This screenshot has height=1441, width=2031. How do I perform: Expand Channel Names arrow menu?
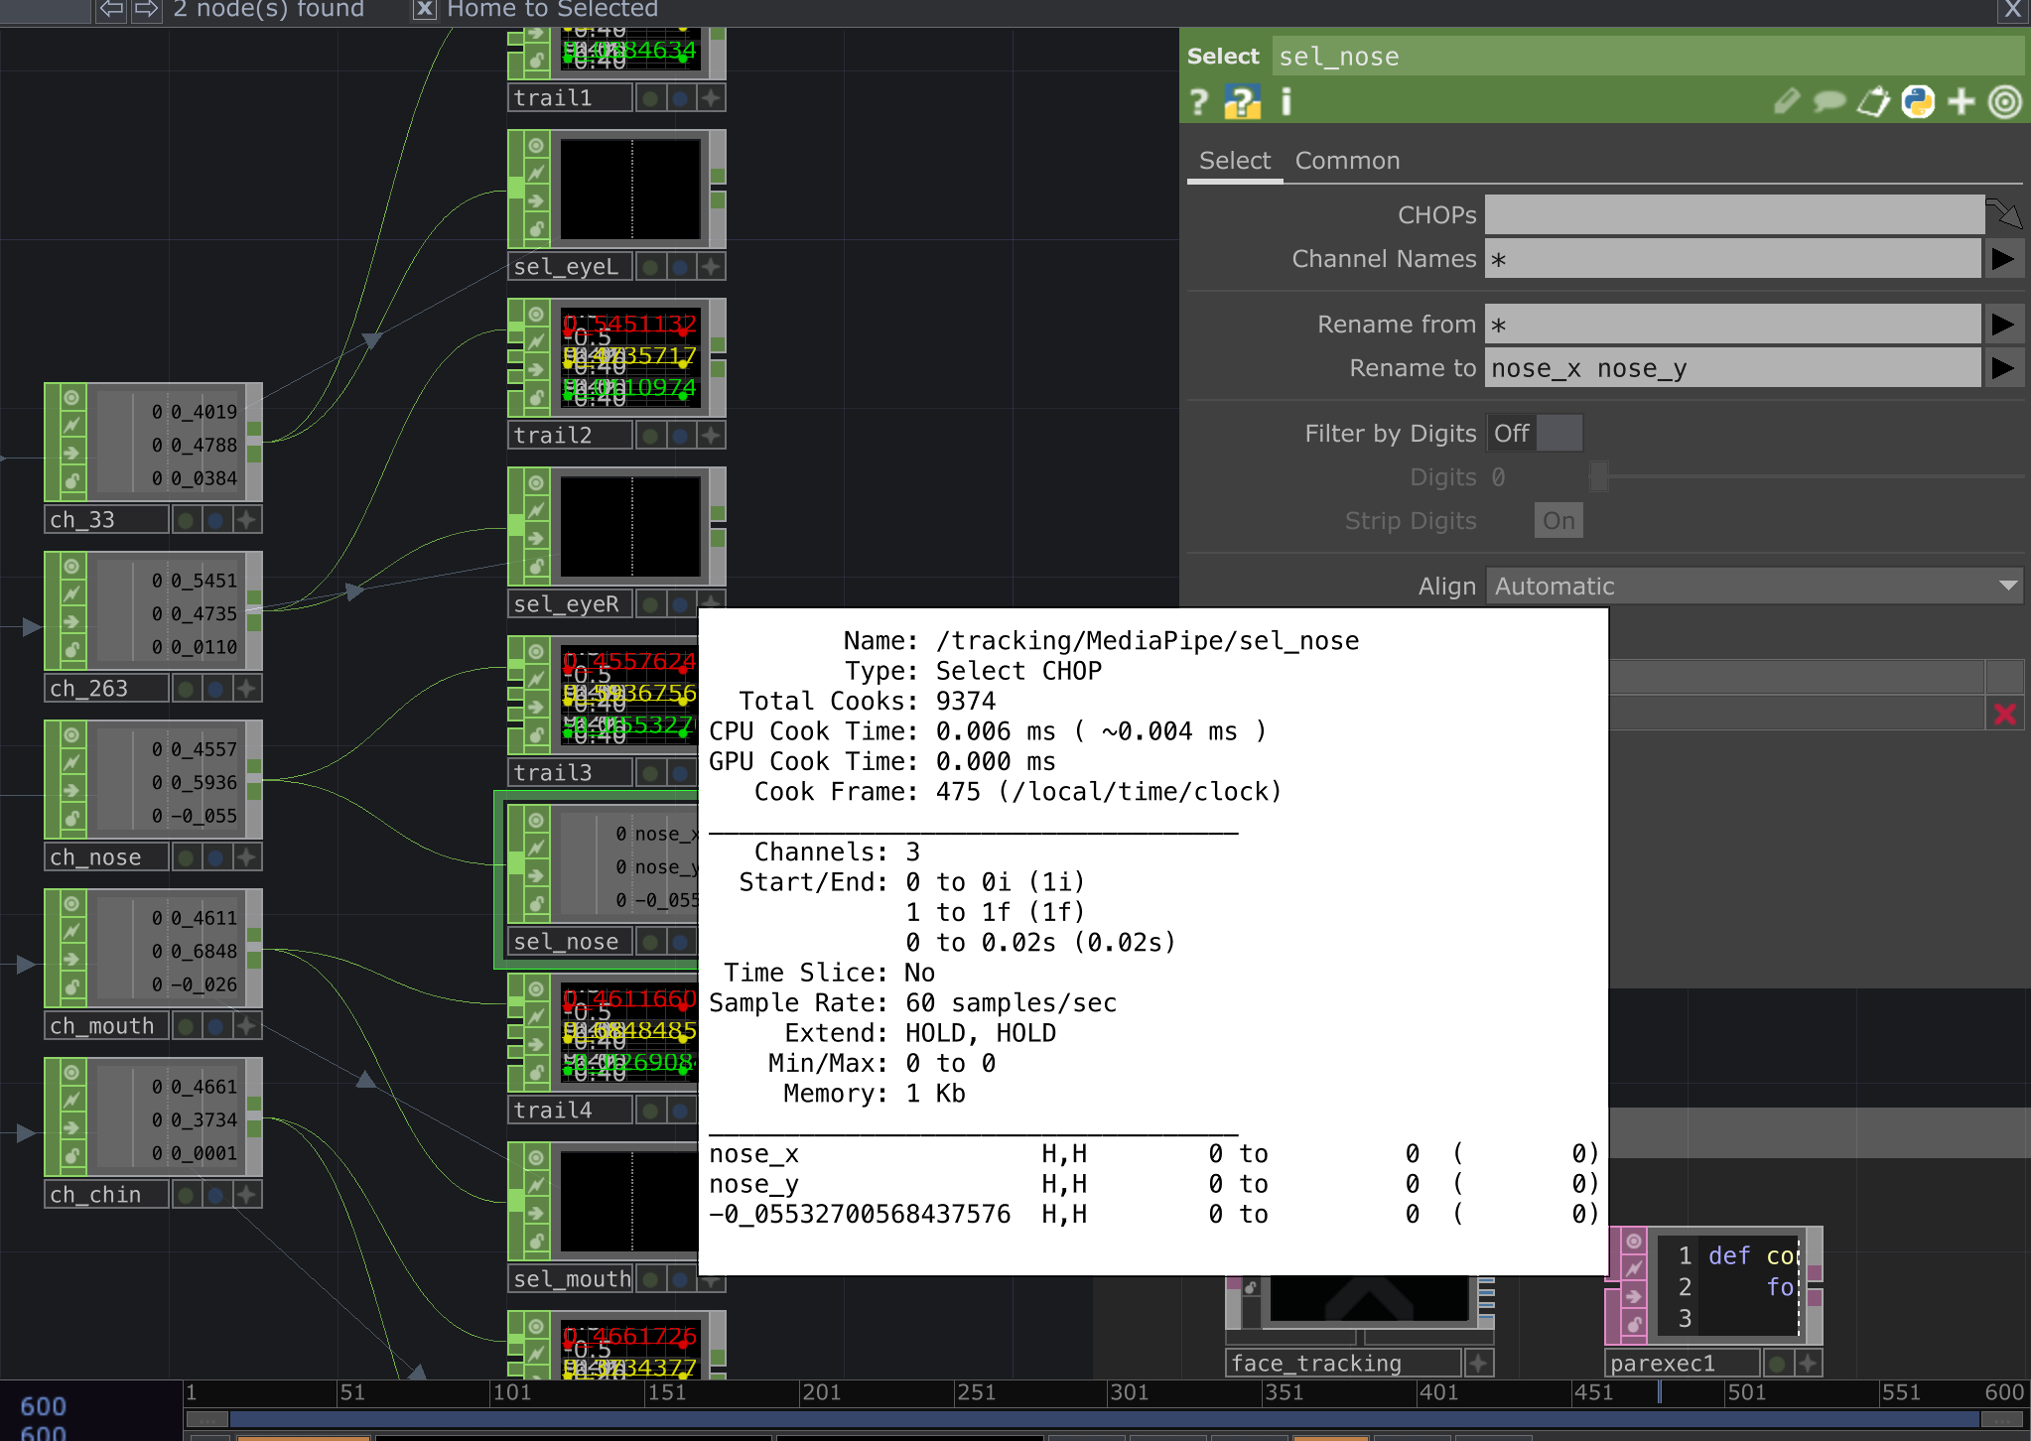click(2003, 259)
